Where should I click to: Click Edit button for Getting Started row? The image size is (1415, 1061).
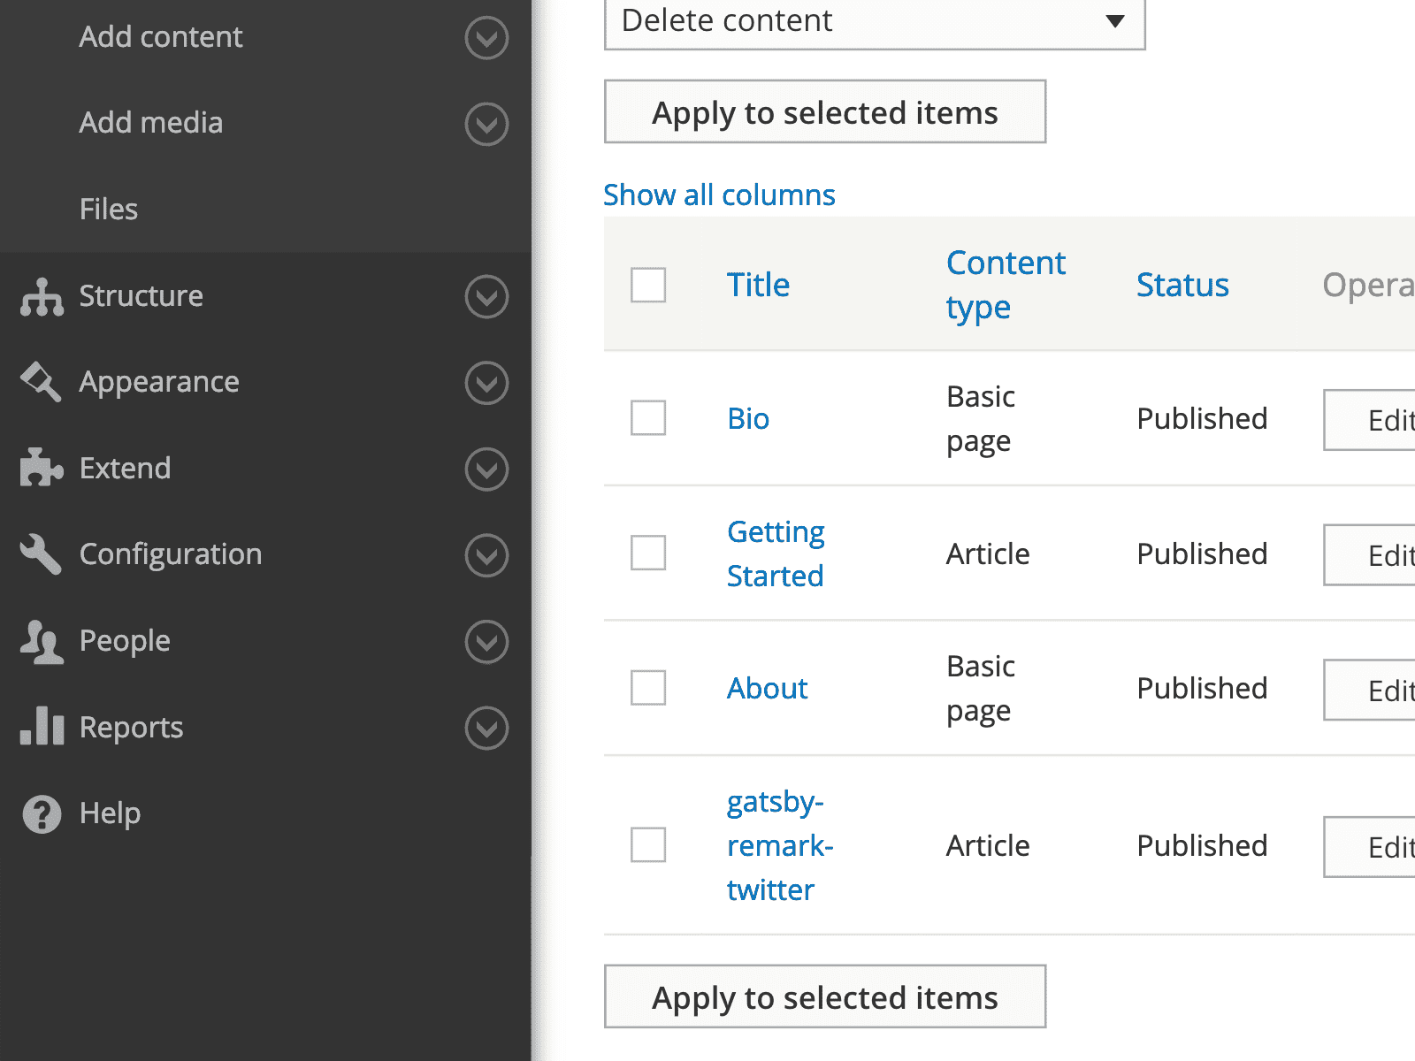pos(1371,555)
